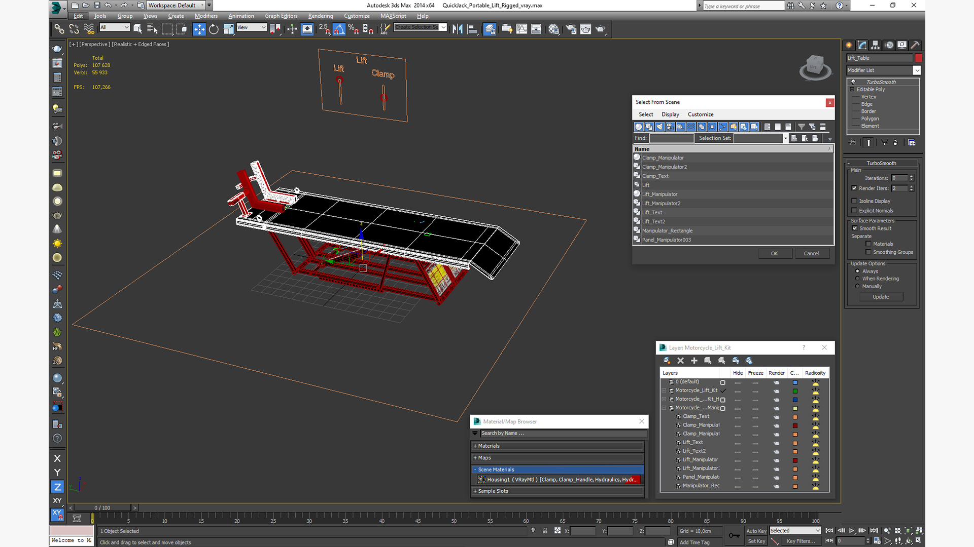Click the Auto Key button

[756, 531]
